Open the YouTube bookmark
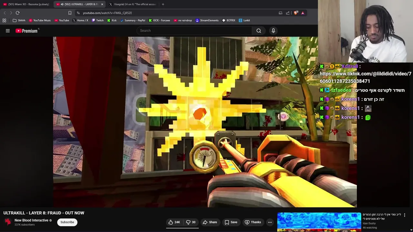This screenshot has height=232, width=413. click(62, 20)
